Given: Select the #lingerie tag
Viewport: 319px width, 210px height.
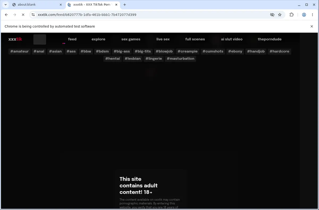Looking at the screenshot, I should point(154,58).
